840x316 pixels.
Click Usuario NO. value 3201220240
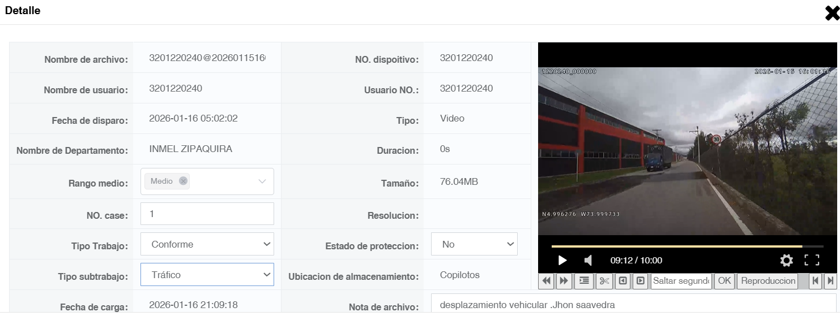pyautogui.click(x=466, y=88)
